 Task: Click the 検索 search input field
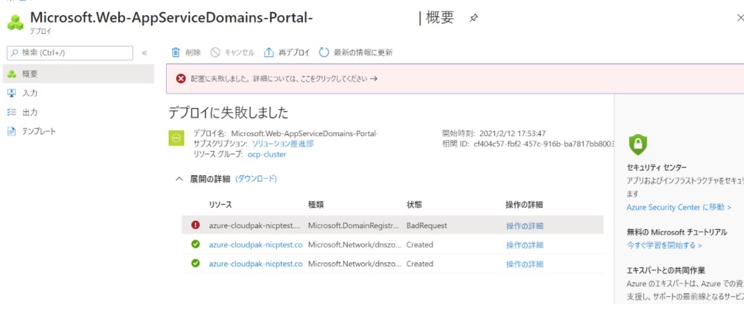click(x=70, y=53)
